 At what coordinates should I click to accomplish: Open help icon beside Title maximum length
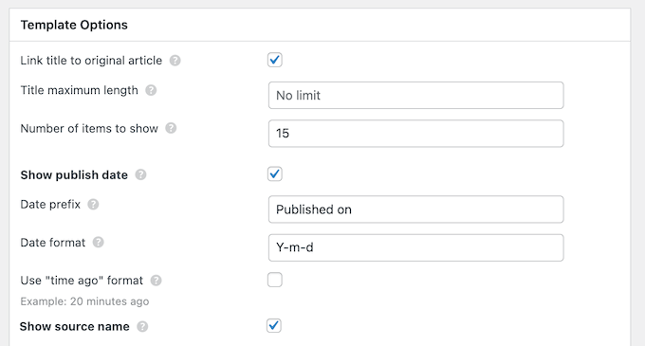point(151,90)
